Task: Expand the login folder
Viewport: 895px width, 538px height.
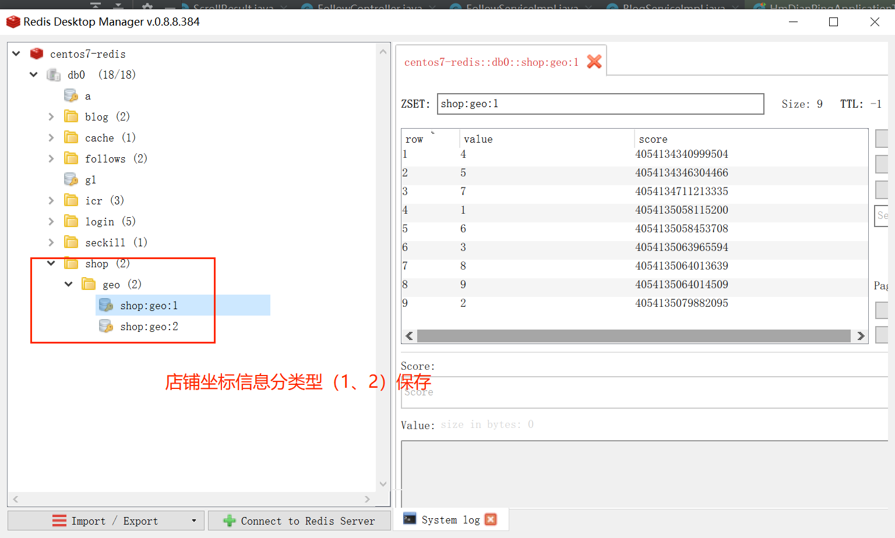Action: tap(51, 221)
